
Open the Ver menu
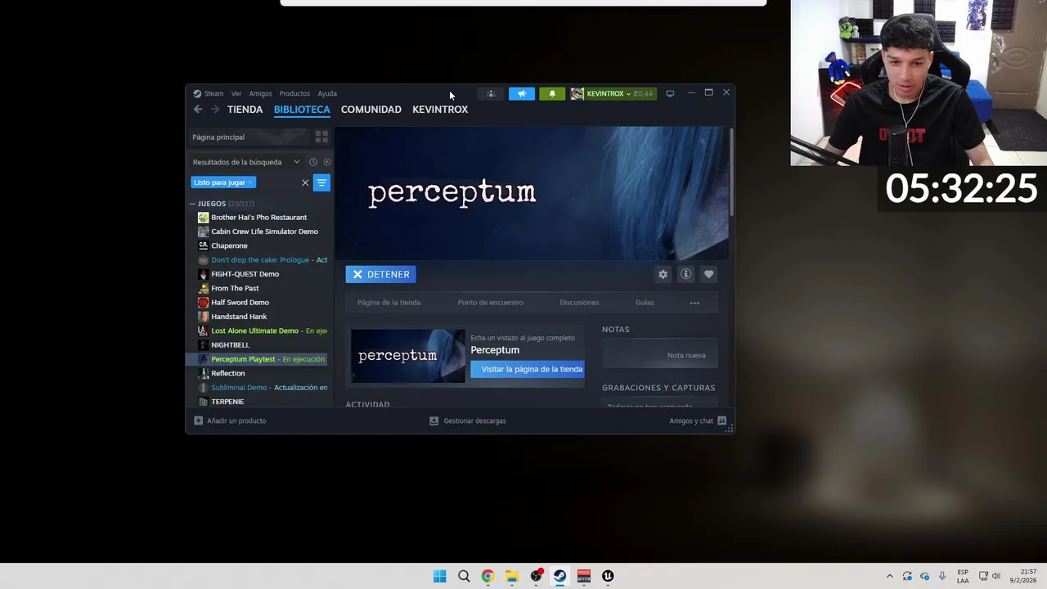[236, 93]
